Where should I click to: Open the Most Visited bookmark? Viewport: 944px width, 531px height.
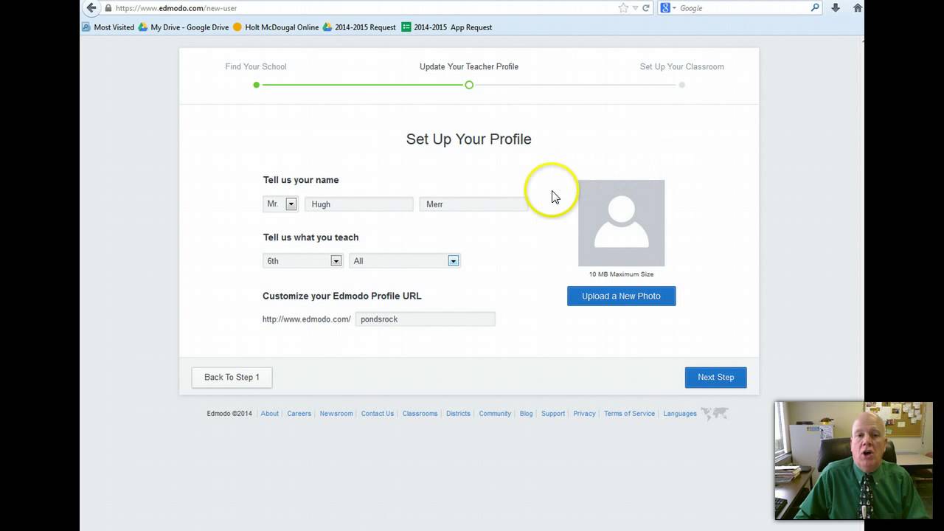point(108,27)
